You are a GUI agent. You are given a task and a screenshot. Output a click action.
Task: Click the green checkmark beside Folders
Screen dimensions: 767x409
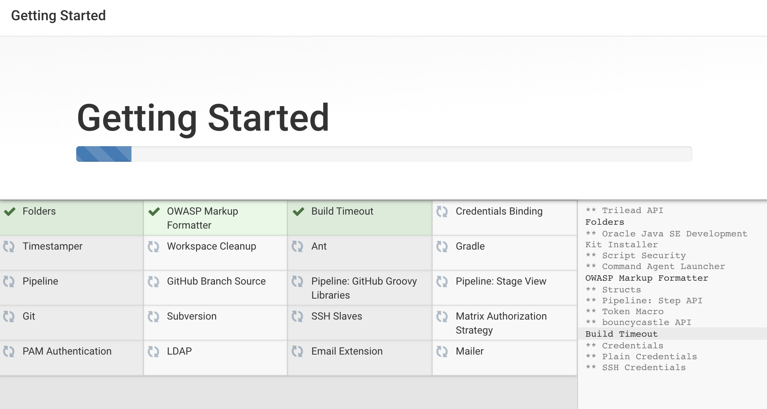pyautogui.click(x=10, y=211)
